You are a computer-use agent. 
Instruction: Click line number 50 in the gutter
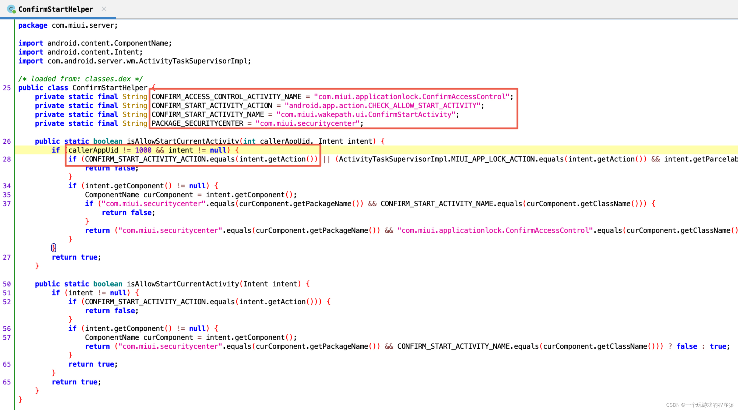click(7, 284)
